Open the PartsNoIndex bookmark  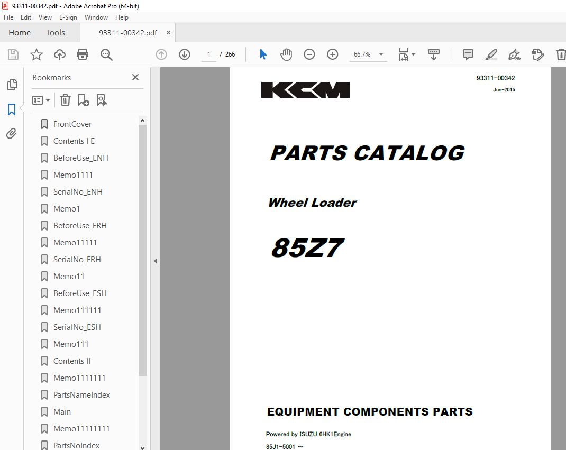(x=76, y=446)
